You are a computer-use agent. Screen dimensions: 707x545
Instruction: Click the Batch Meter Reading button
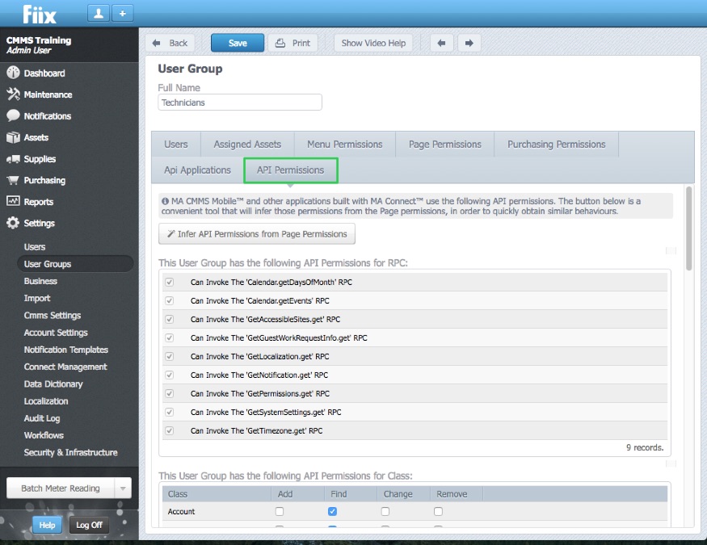pyautogui.click(x=61, y=488)
